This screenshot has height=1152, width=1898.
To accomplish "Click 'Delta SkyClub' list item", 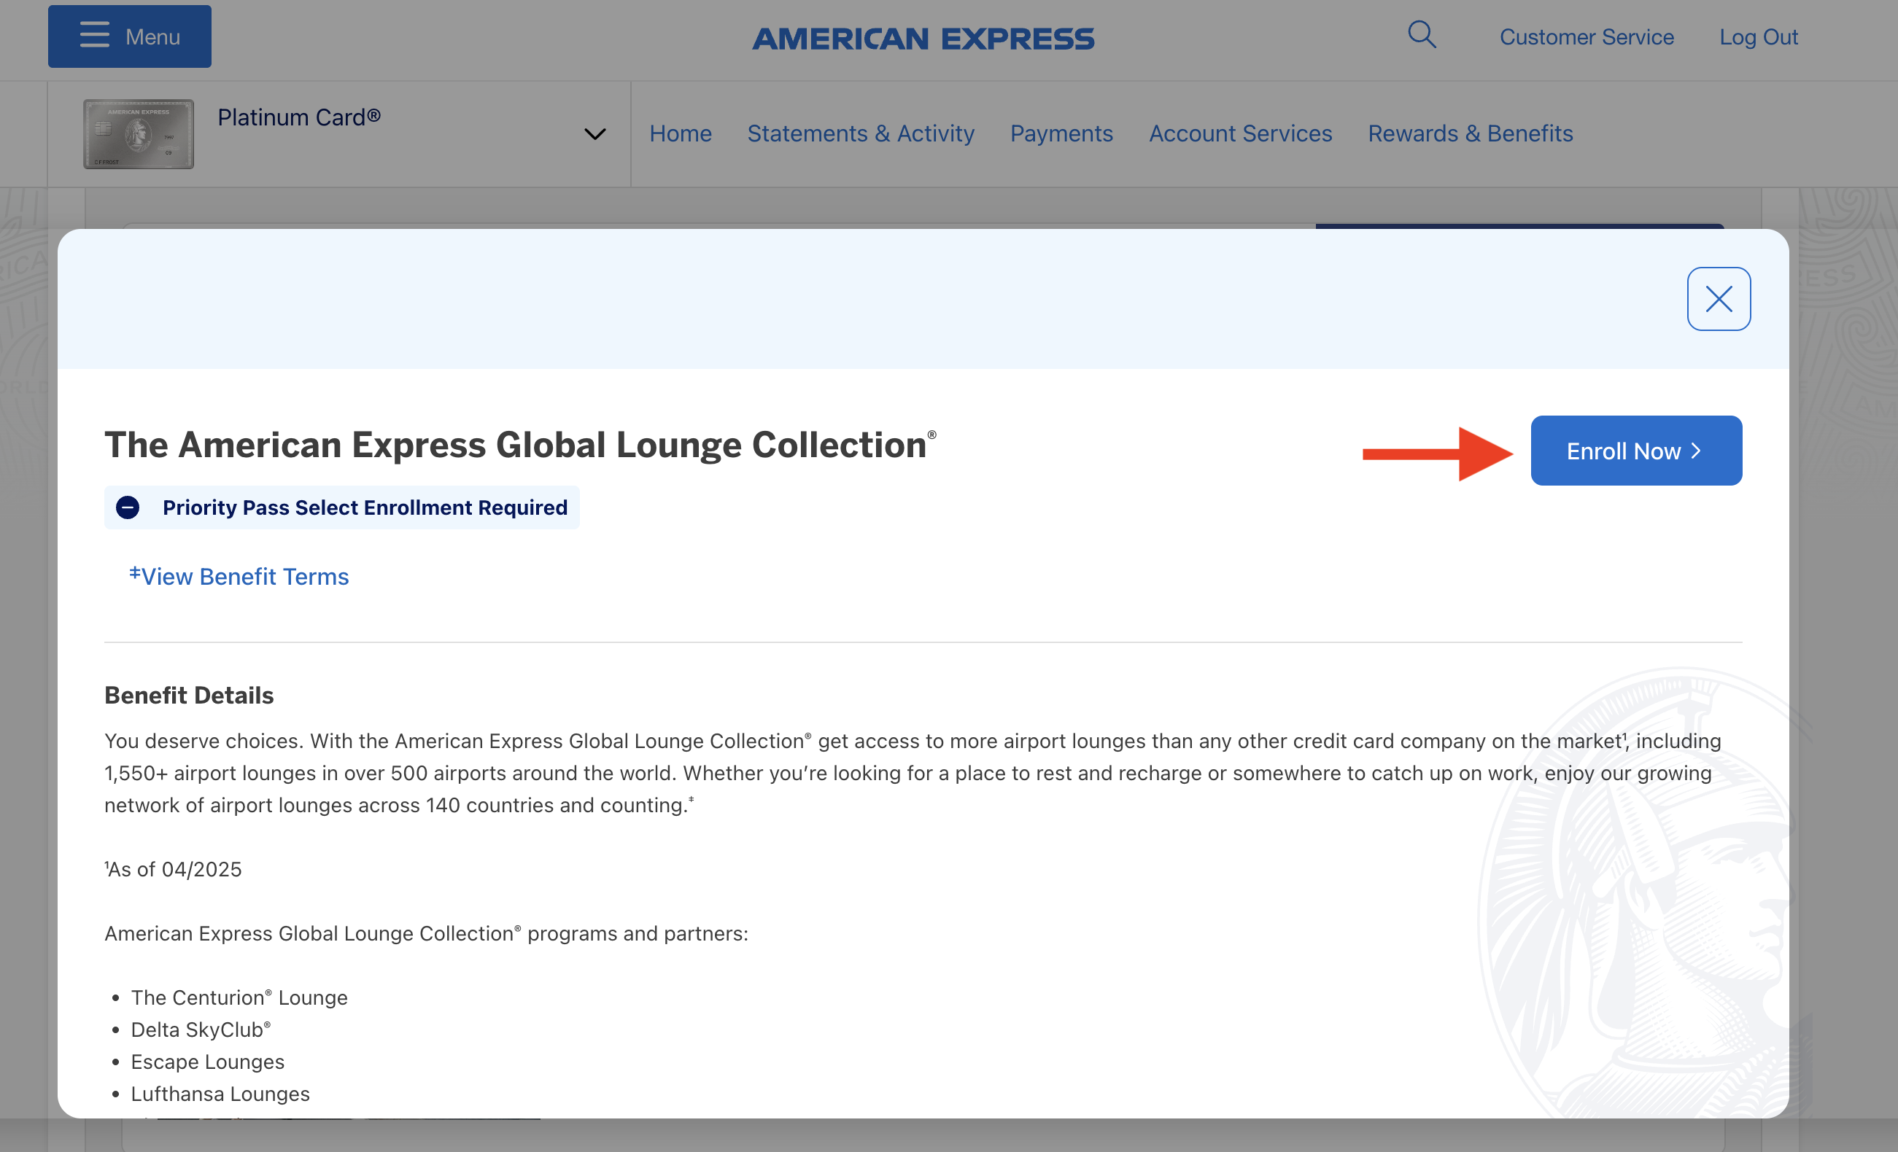I will [x=201, y=1030].
